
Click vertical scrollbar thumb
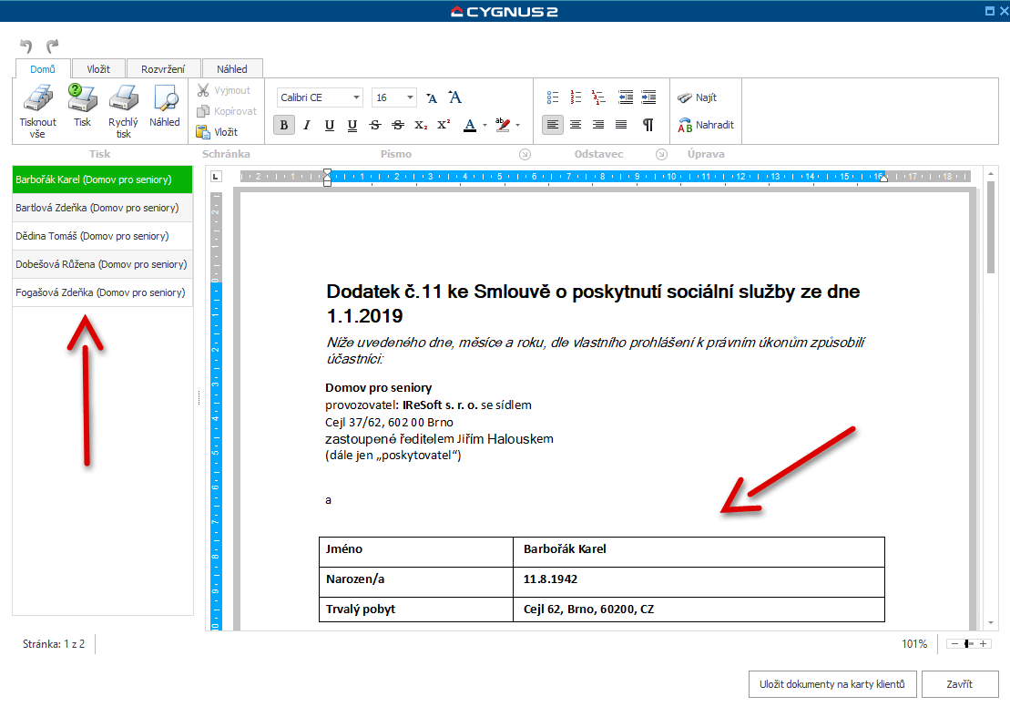[x=991, y=228]
